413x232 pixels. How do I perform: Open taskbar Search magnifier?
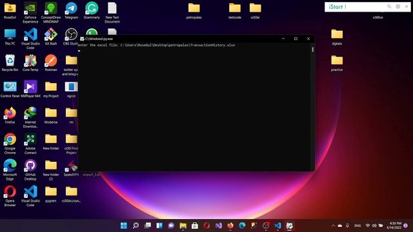coord(136,226)
